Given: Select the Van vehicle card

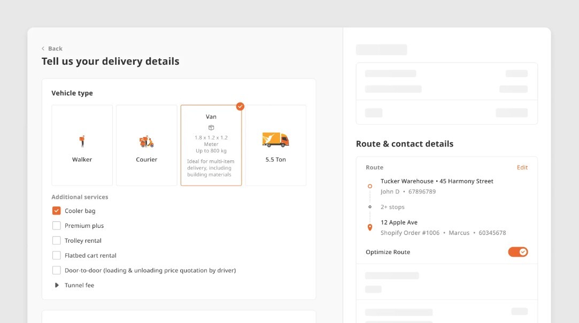Looking at the screenshot, I should tap(211, 145).
